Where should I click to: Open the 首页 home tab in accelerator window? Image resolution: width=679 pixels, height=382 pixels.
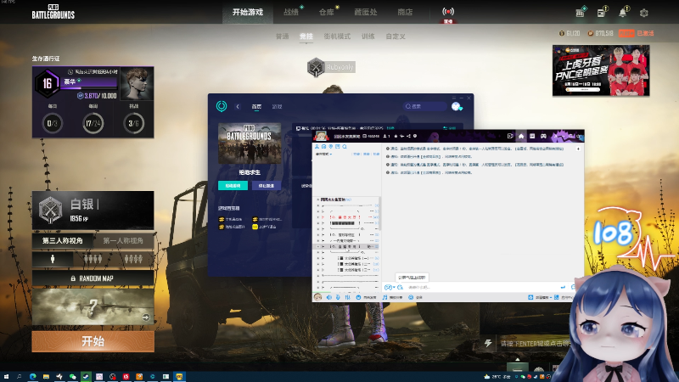point(256,107)
